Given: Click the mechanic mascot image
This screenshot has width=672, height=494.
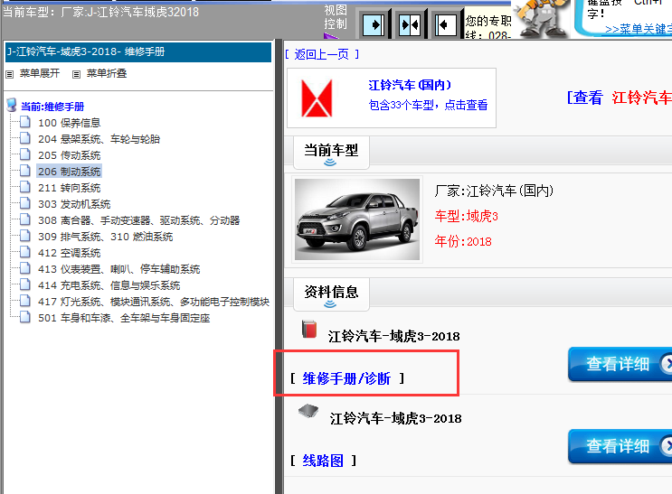Looking at the screenshot, I should click(x=543, y=18).
